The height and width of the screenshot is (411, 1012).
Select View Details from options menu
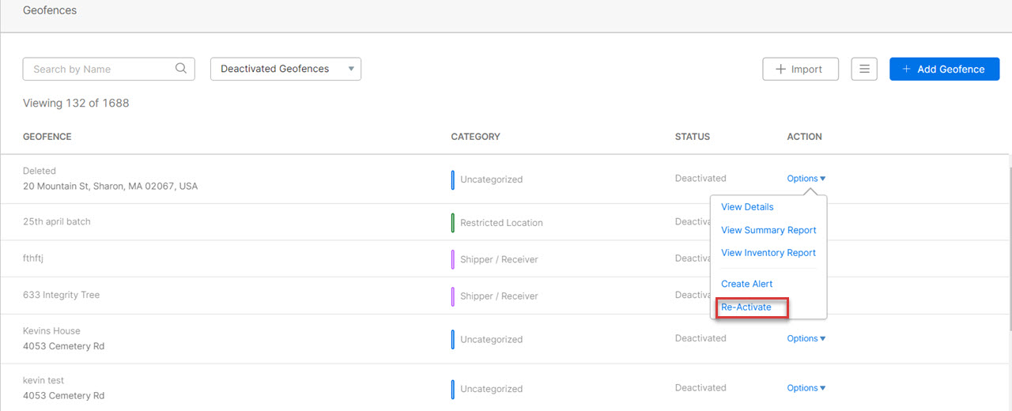tap(747, 207)
